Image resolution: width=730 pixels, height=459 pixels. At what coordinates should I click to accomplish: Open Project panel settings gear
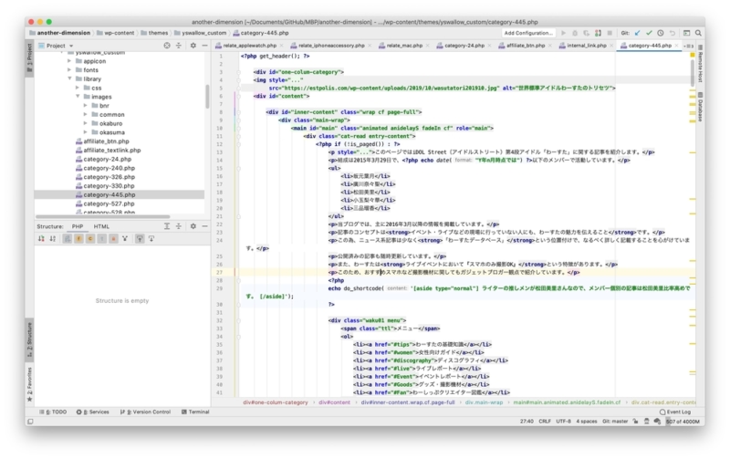[x=193, y=46]
